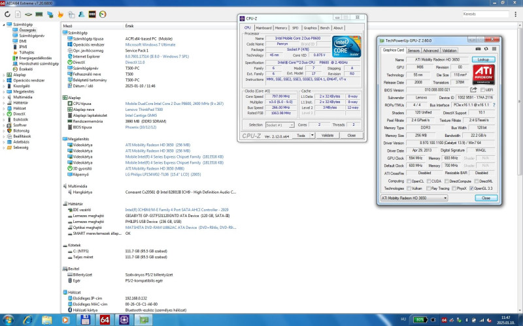Switch to the Memory tab in CPU-Z

[281, 28]
